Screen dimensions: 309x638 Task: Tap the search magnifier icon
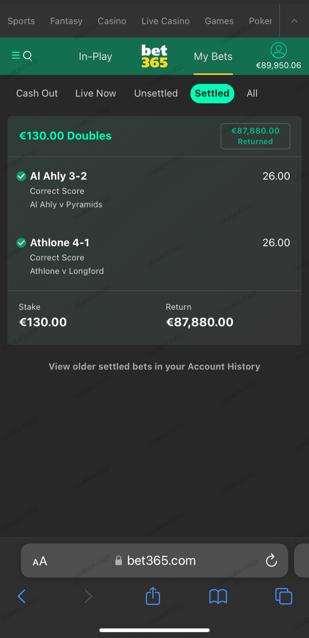pos(28,56)
